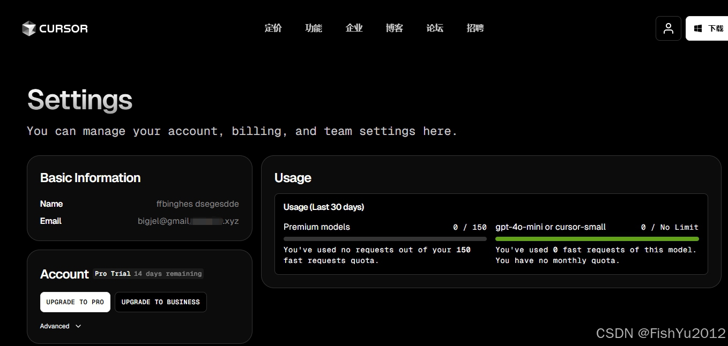
Task: Click the Premium models usage progress bar
Action: 385,239
